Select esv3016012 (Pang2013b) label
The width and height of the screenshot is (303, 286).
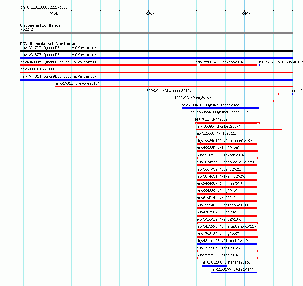point(219,219)
